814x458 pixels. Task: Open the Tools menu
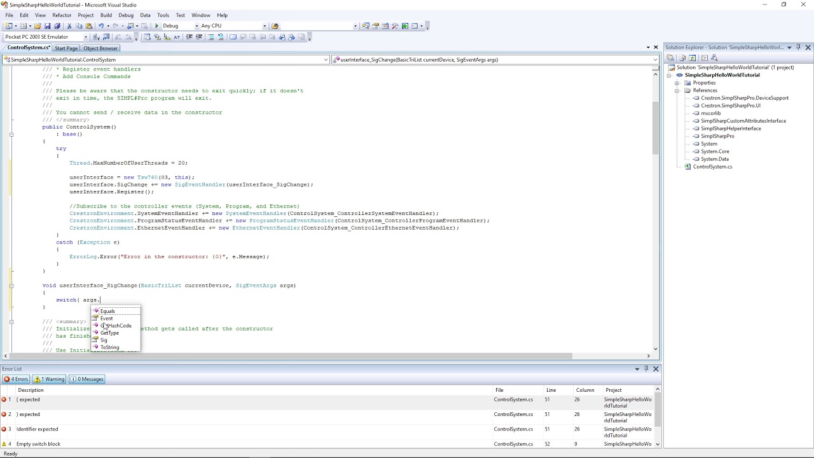point(163,15)
